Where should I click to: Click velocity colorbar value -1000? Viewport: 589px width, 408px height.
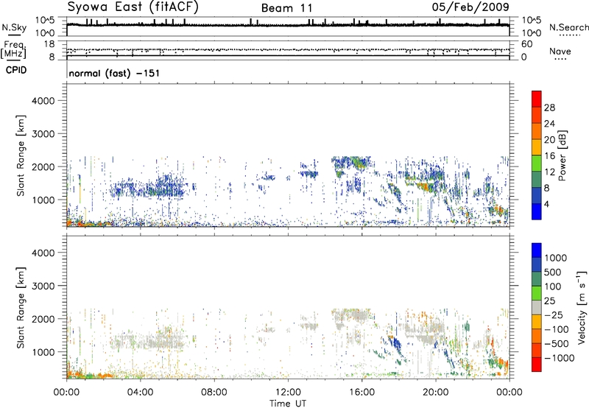point(559,358)
